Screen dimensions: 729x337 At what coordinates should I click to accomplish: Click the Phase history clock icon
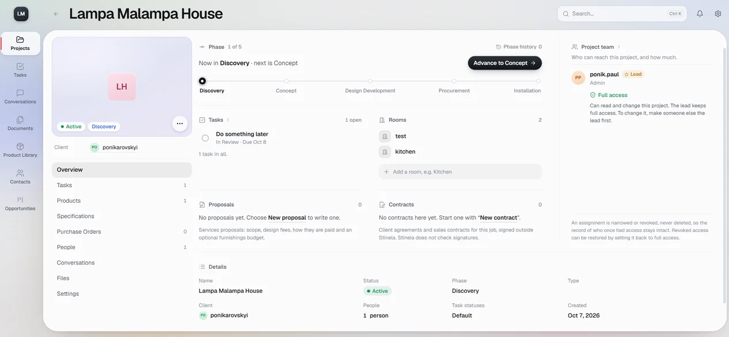[x=498, y=47]
